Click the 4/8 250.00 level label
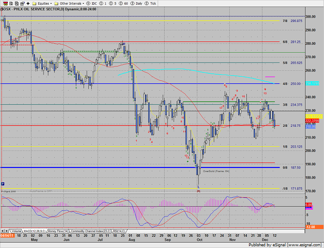This screenshot has height=248, width=324. 292,84
